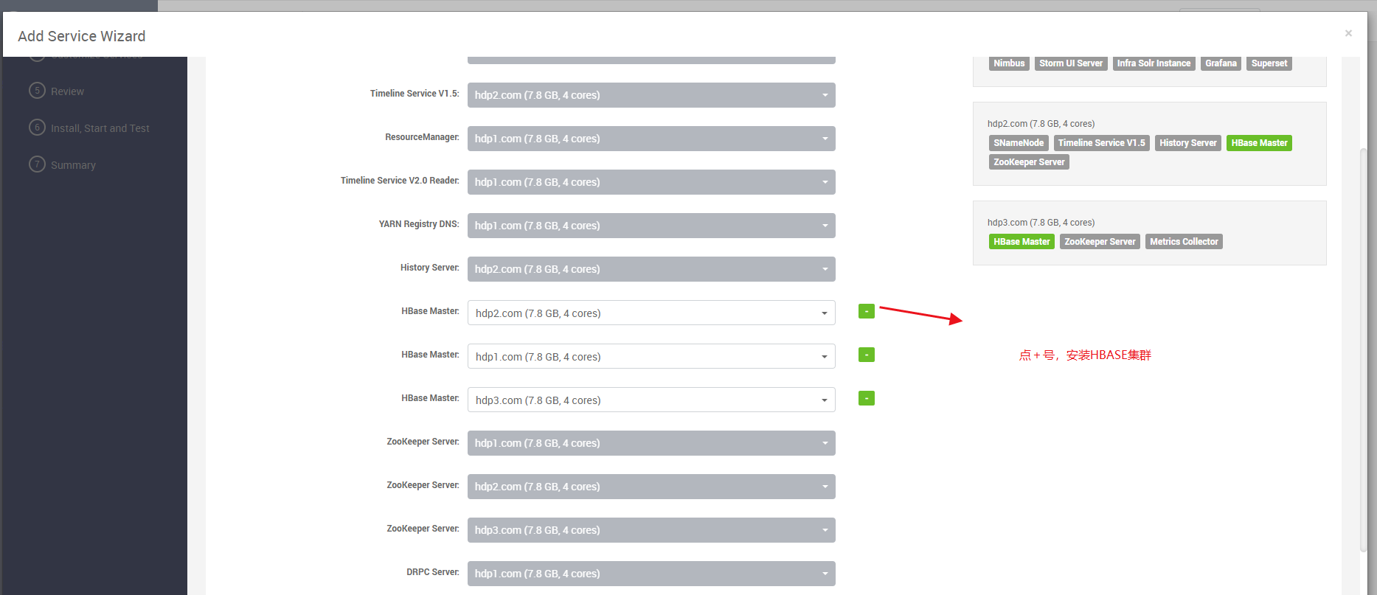Open the Timeline Service V2.0 Reader dropdown
This screenshot has width=1377, height=595.
pos(651,182)
